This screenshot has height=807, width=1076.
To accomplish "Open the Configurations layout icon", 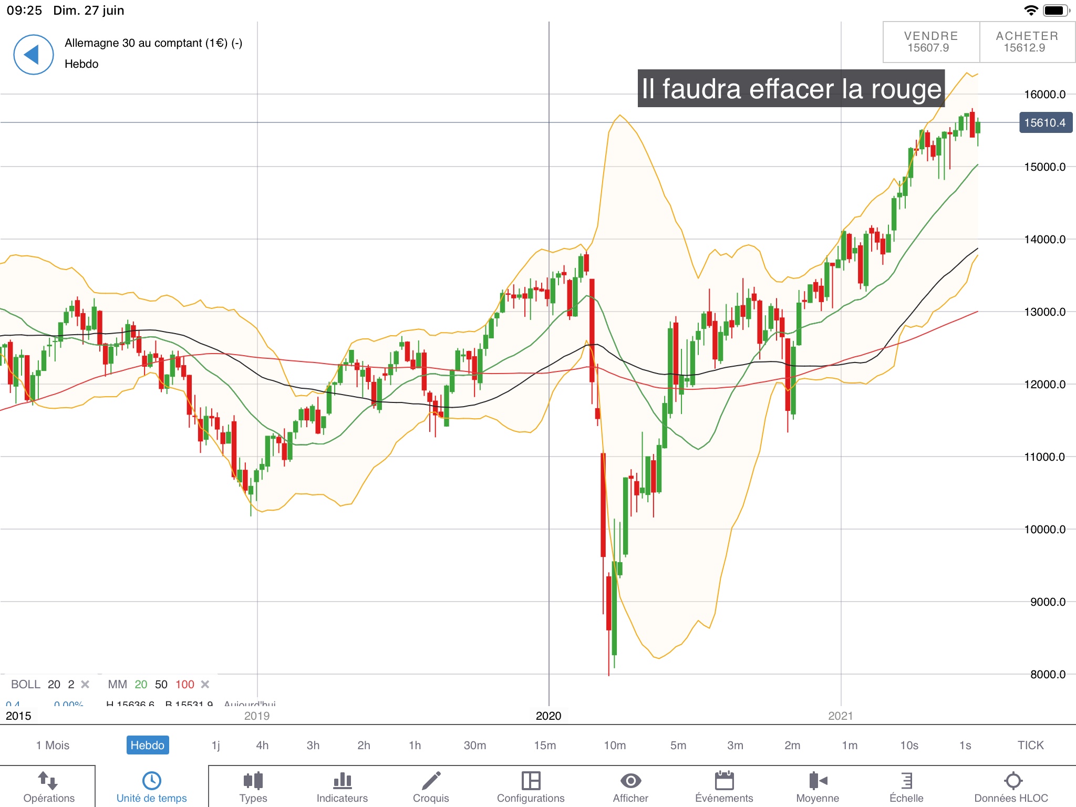I will pos(531,781).
